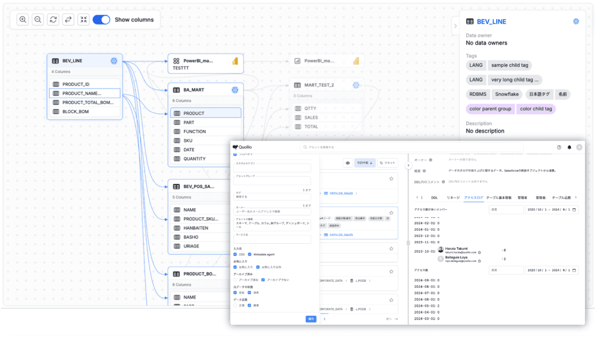Viewport: 596px width, 337px height.
Task: Uncheck the Metadata agent checkbox
Action: point(250,254)
